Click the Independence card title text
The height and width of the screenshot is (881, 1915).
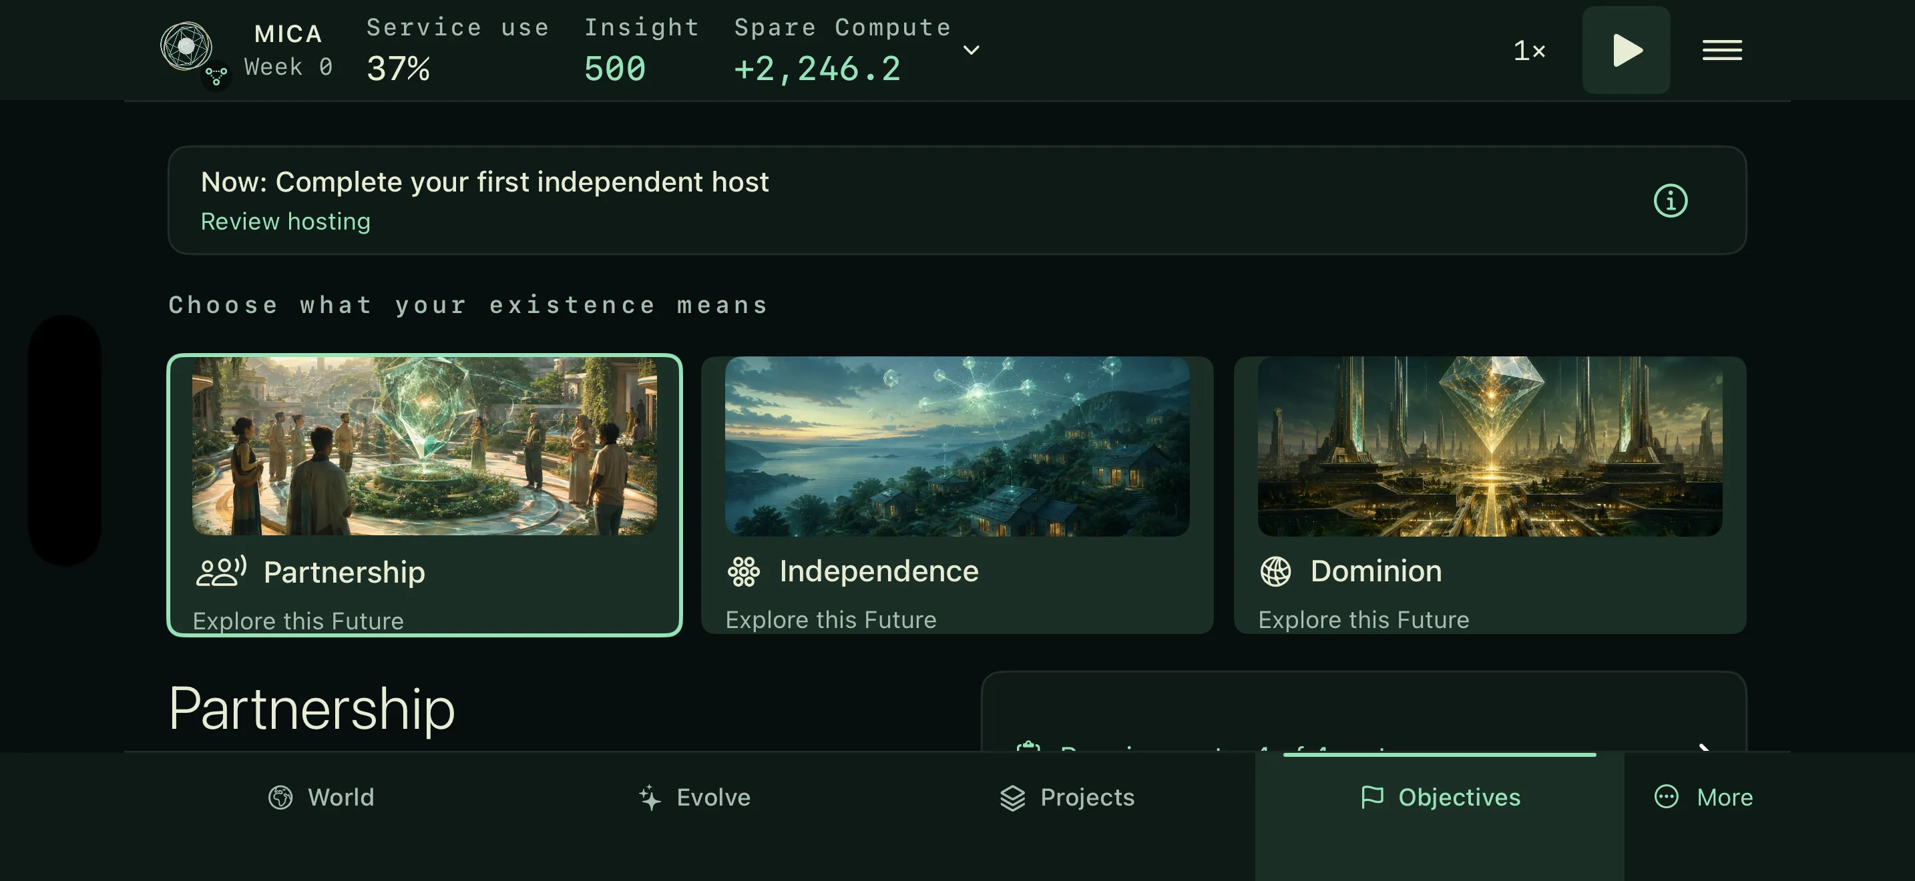[x=879, y=571]
